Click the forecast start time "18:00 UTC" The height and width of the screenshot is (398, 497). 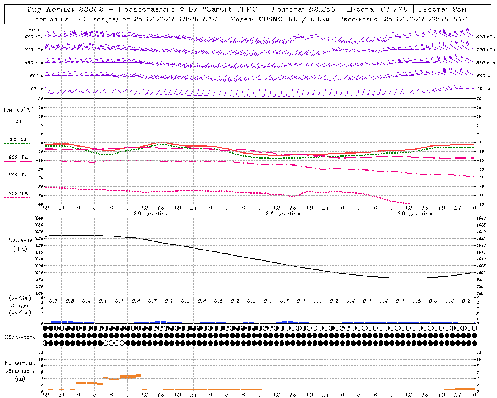click(x=198, y=19)
